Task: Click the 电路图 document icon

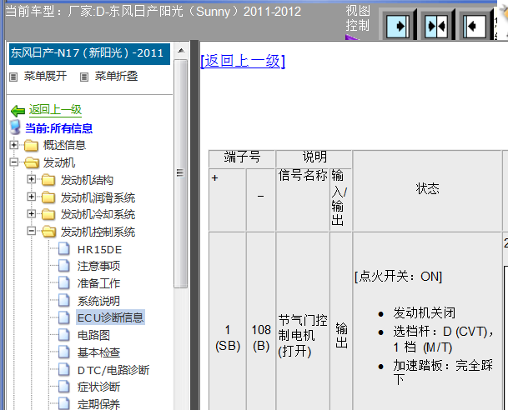Action: 64,335
